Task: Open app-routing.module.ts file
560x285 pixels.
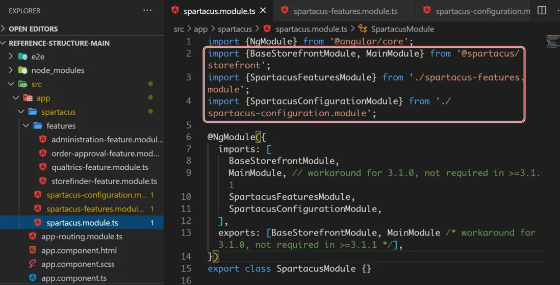Action: coord(82,237)
